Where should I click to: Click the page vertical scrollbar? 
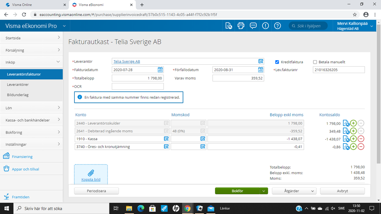(379, 94)
